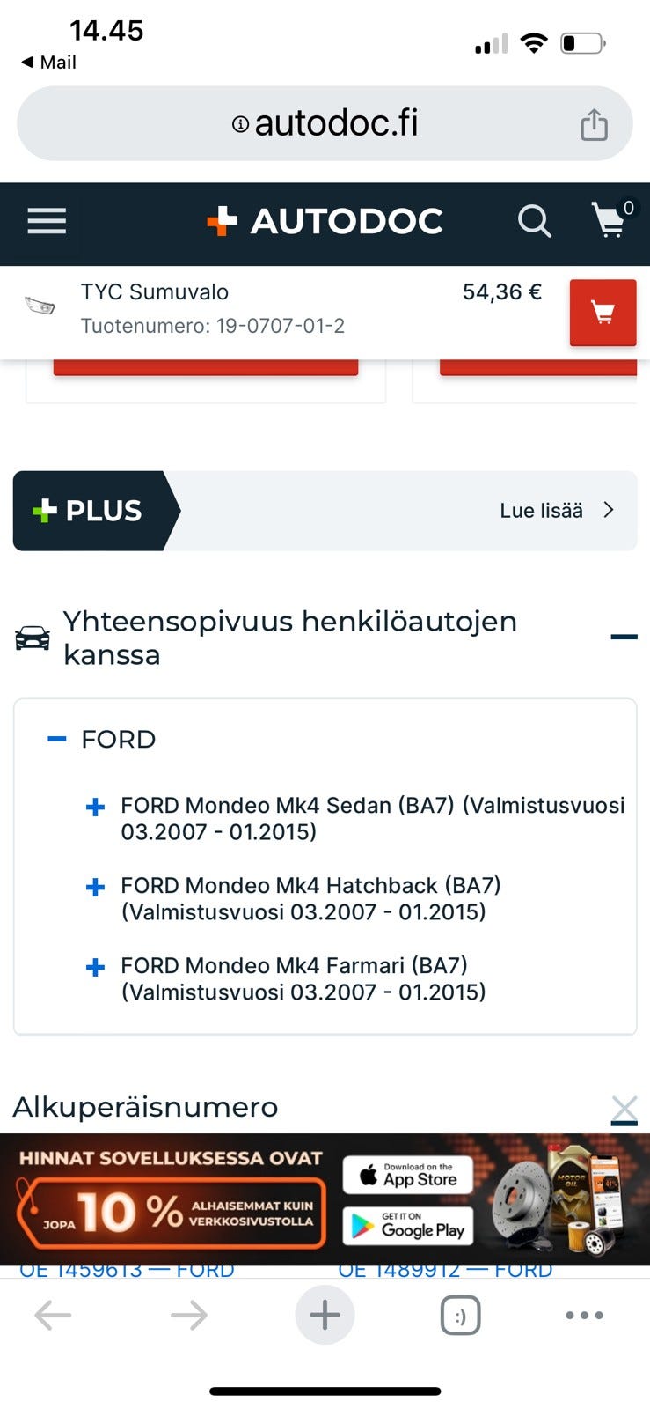Viewport: 650px width, 1409px height.
Task: Tap the AUTODOC logo
Action: click(325, 221)
